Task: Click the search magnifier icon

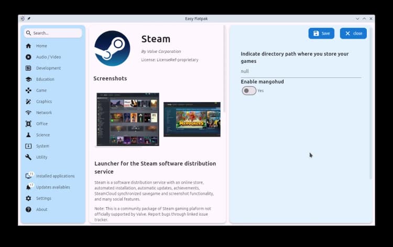Action: tap(28, 33)
